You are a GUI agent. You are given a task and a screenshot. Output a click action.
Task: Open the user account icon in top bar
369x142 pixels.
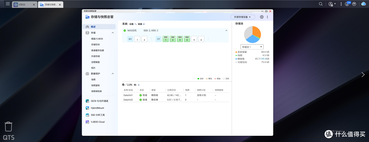[331, 4]
